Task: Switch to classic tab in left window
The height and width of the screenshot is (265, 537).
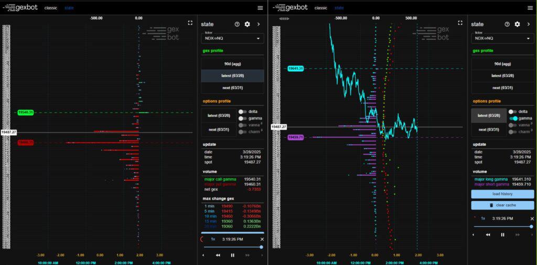Action: pos(51,8)
